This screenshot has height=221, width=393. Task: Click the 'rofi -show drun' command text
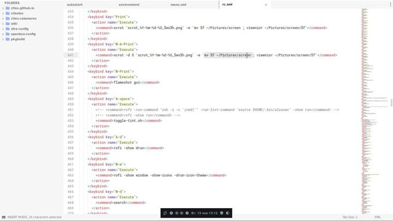point(128,148)
